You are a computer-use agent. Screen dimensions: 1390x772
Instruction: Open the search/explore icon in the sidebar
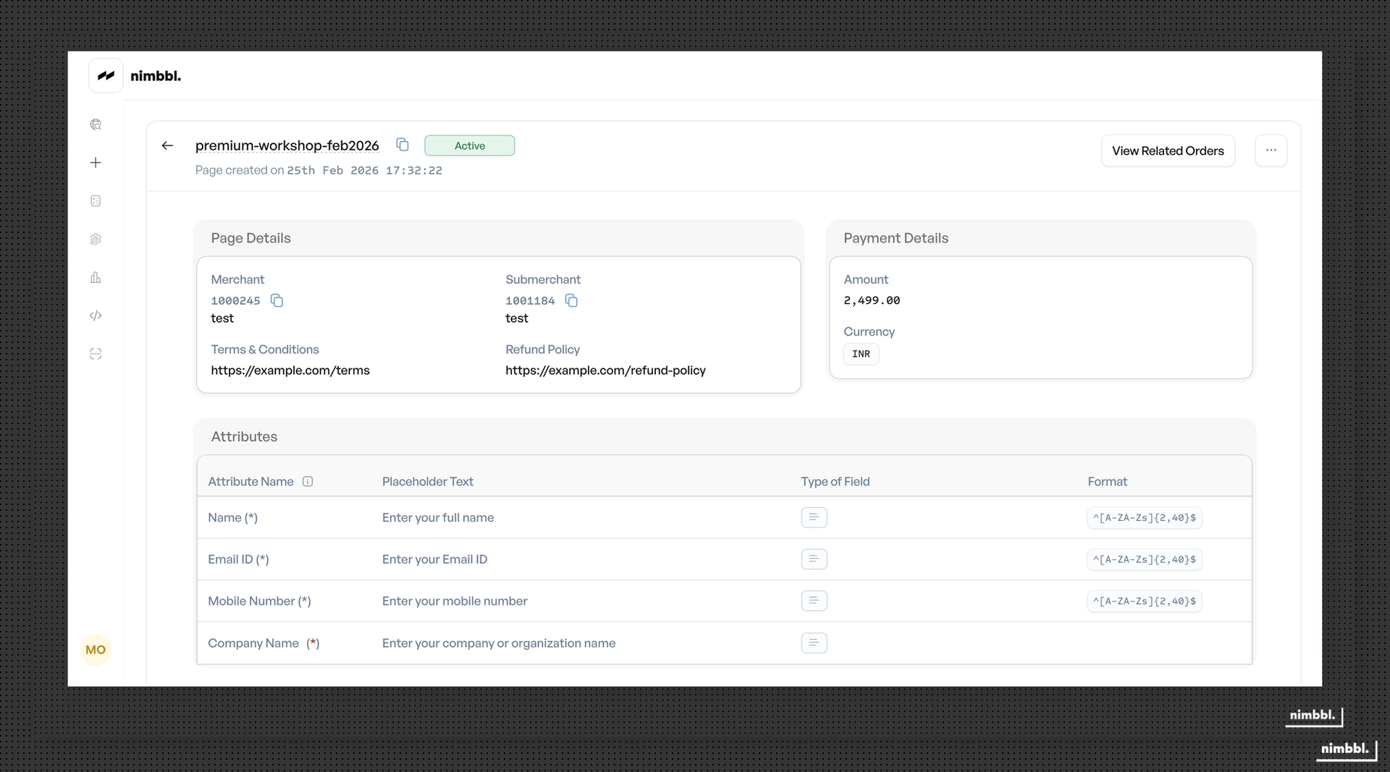pyautogui.click(x=96, y=124)
